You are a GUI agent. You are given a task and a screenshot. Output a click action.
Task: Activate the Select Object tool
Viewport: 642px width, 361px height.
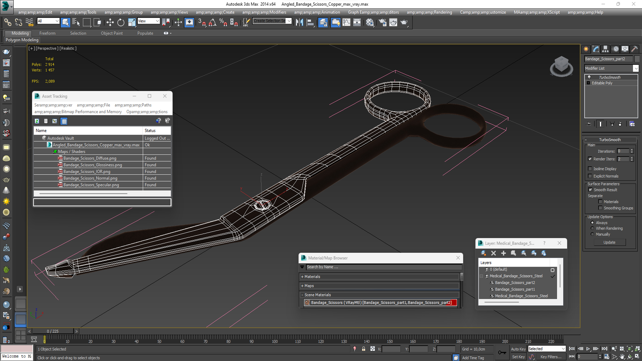click(x=65, y=22)
